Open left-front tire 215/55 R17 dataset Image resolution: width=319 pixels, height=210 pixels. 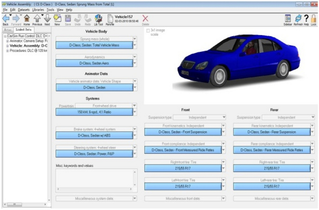[x=183, y=186]
